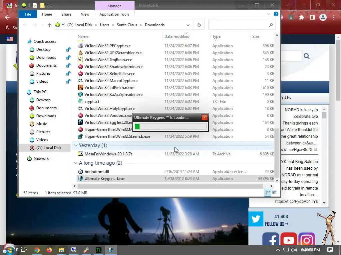341x255 pixels.
Task: Open Network in navigation pane
Action: click(x=41, y=158)
